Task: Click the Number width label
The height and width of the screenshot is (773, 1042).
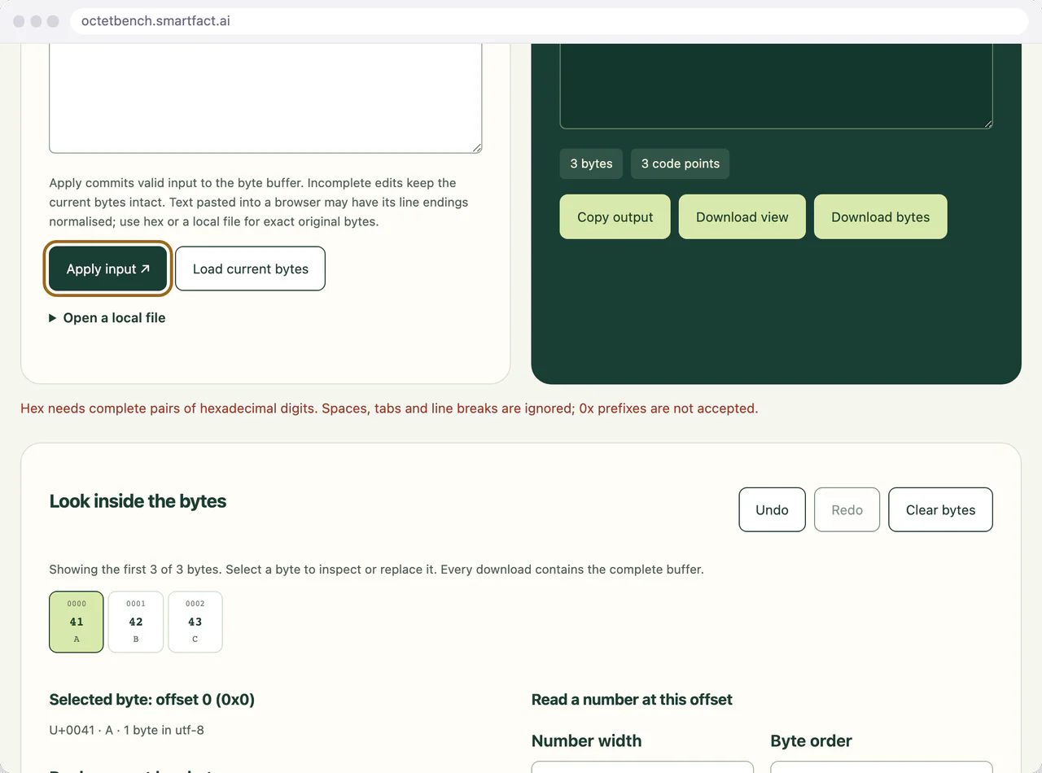Action: 586,741
